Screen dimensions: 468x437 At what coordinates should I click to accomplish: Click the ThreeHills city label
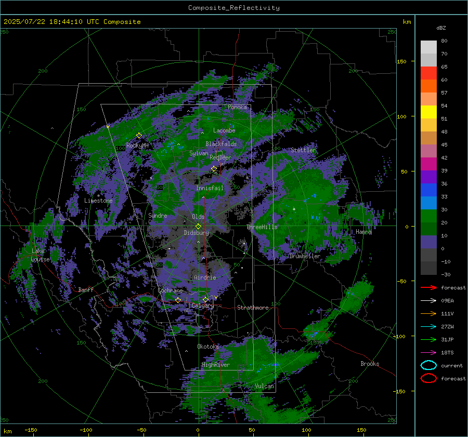tap(262, 227)
